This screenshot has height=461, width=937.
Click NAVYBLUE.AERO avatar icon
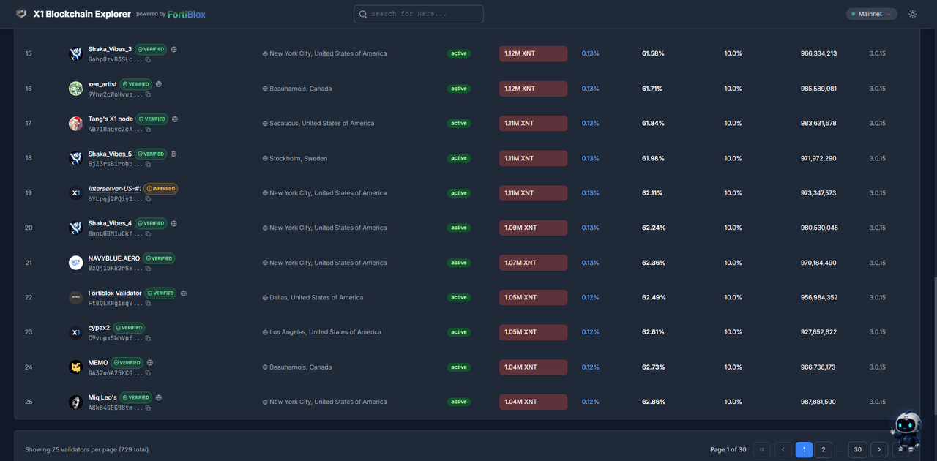coord(75,263)
